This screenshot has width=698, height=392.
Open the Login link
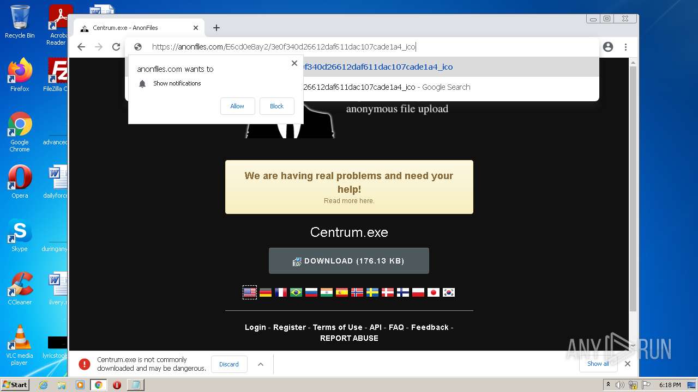pos(255,327)
